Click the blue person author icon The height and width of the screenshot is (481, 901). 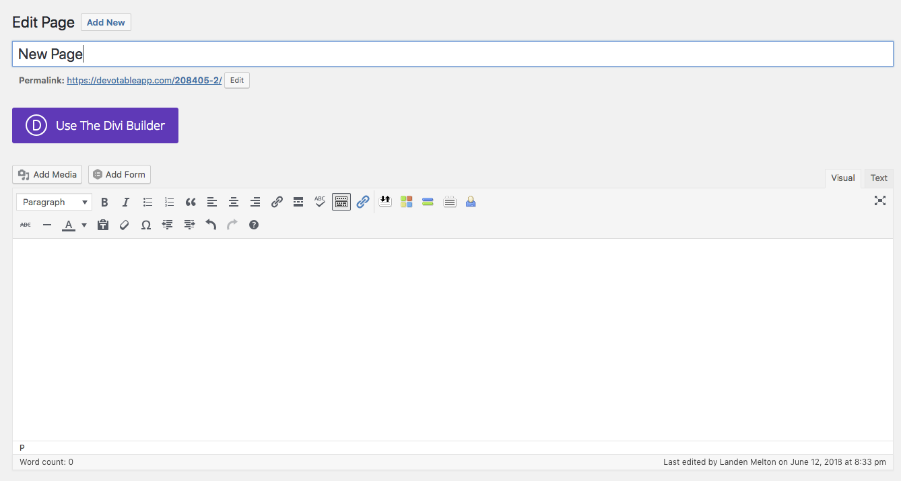(471, 202)
